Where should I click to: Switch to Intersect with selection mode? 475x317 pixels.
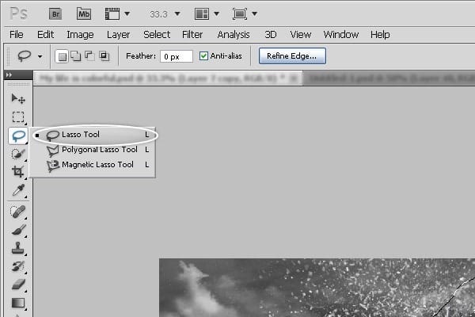tap(104, 56)
